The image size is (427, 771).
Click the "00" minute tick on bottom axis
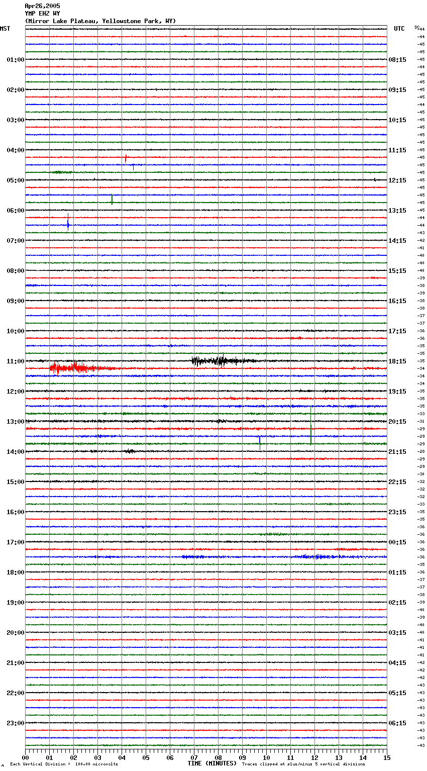click(25, 757)
